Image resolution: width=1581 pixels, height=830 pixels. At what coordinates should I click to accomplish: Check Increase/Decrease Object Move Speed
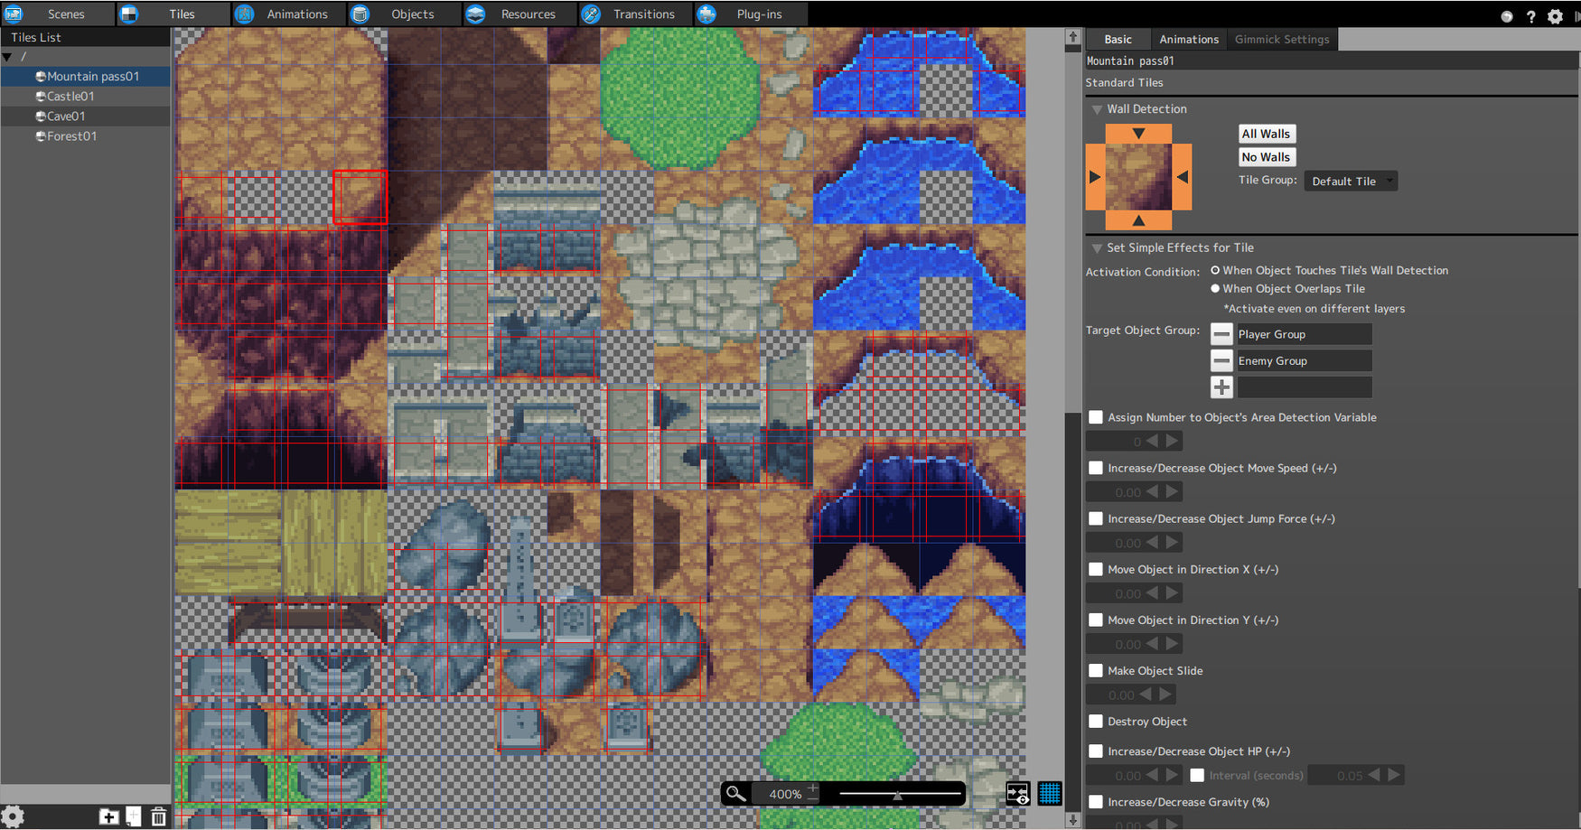(x=1096, y=468)
